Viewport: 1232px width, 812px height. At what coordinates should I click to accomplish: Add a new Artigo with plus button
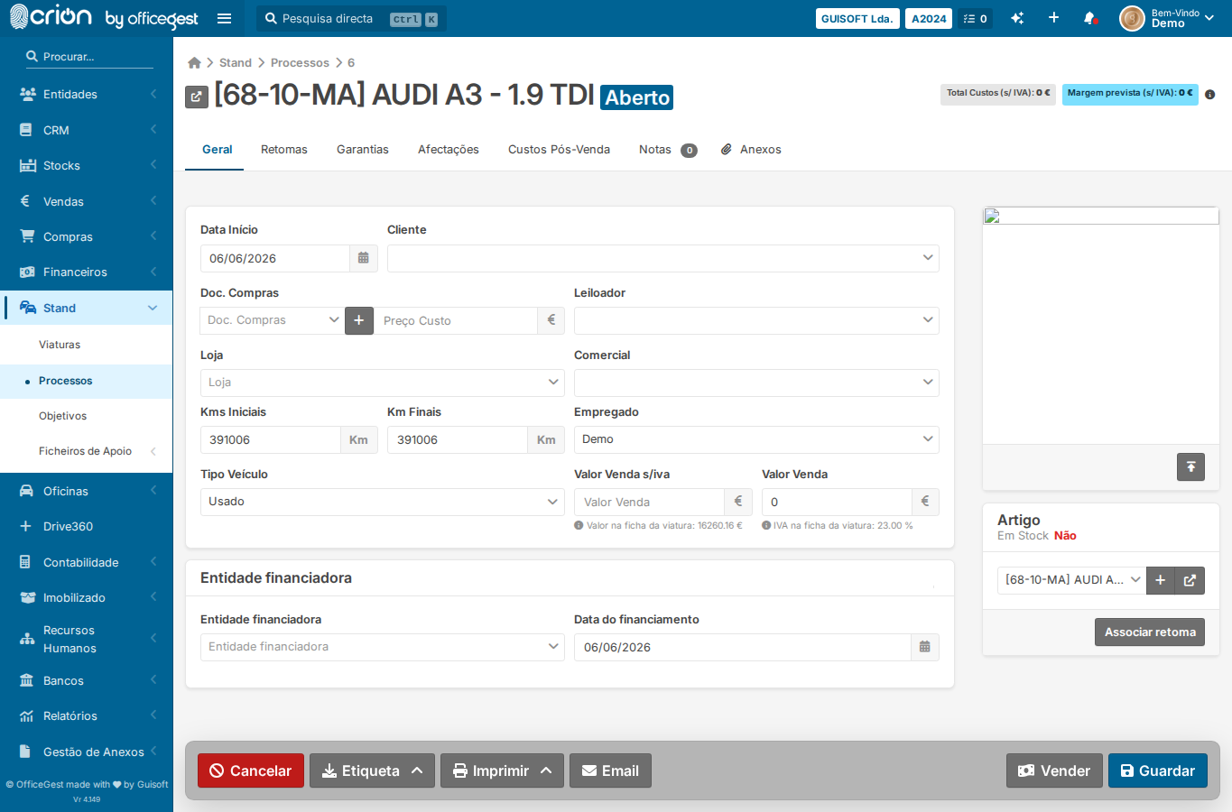(1161, 580)
